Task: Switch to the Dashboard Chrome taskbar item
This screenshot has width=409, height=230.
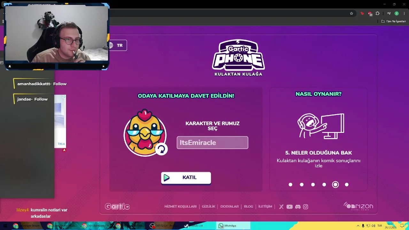Action: pos(96,226)
